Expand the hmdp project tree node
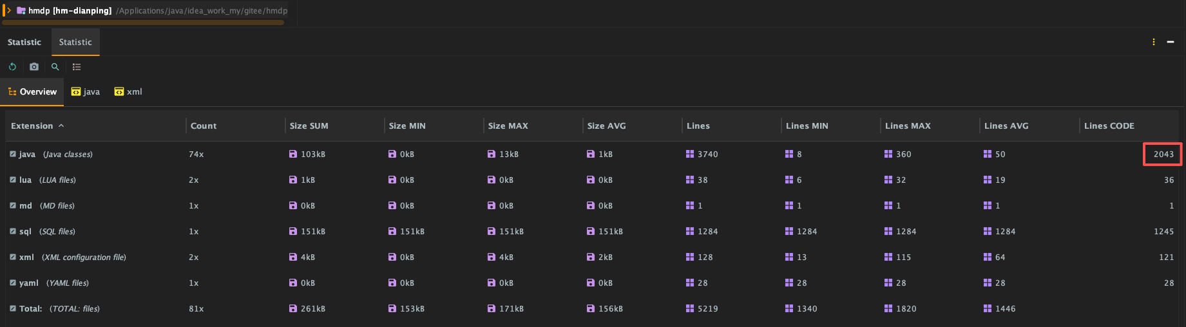The width and height of the screenshot is (1186, 327). [x=9, y=10]
